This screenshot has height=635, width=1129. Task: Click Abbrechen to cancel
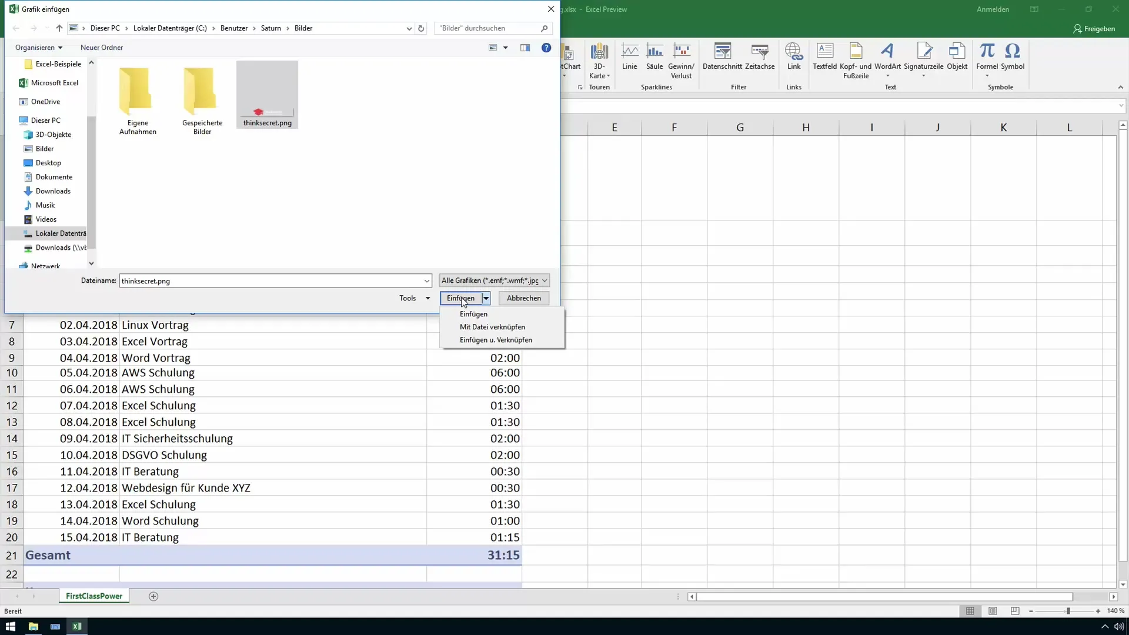[x=524, y=298]
